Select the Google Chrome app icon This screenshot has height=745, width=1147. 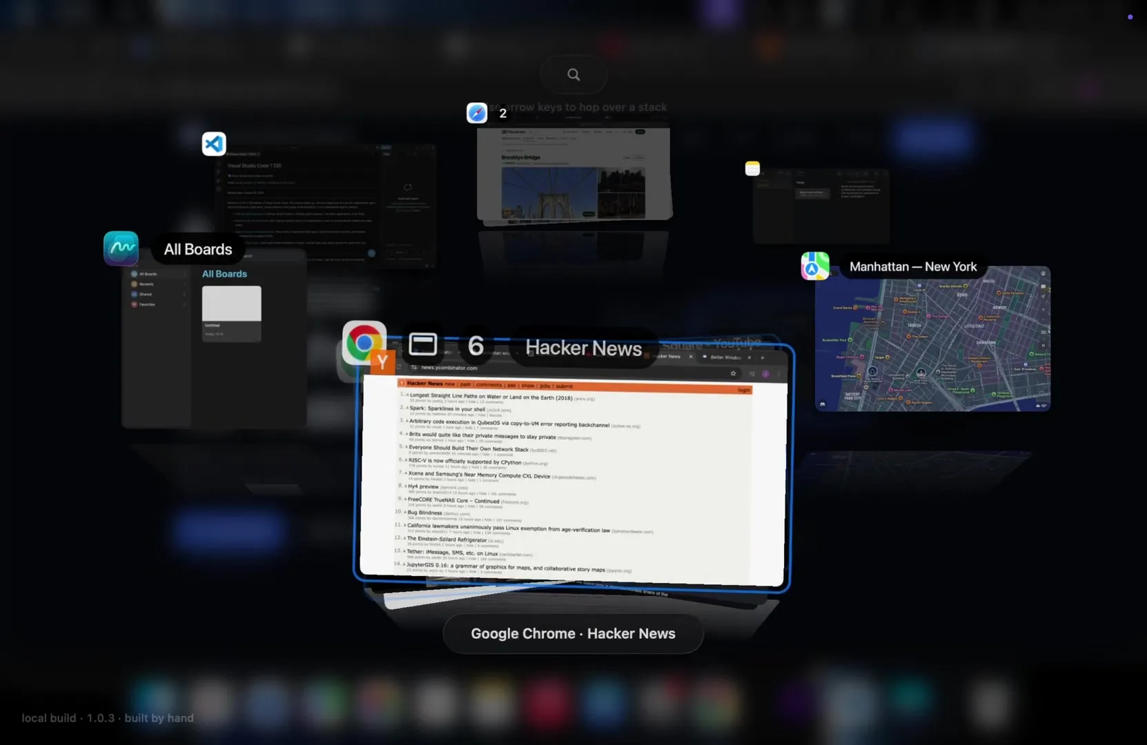364,342
